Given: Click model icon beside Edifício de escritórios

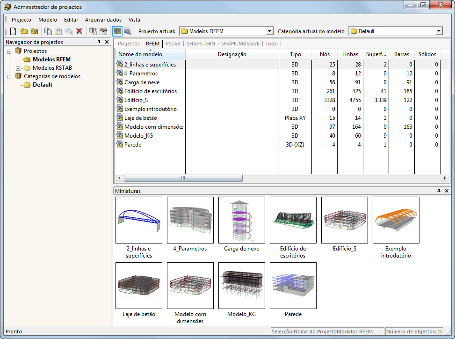Looking at the screenshot, I should pyautogui.click(x=120, y=91).
